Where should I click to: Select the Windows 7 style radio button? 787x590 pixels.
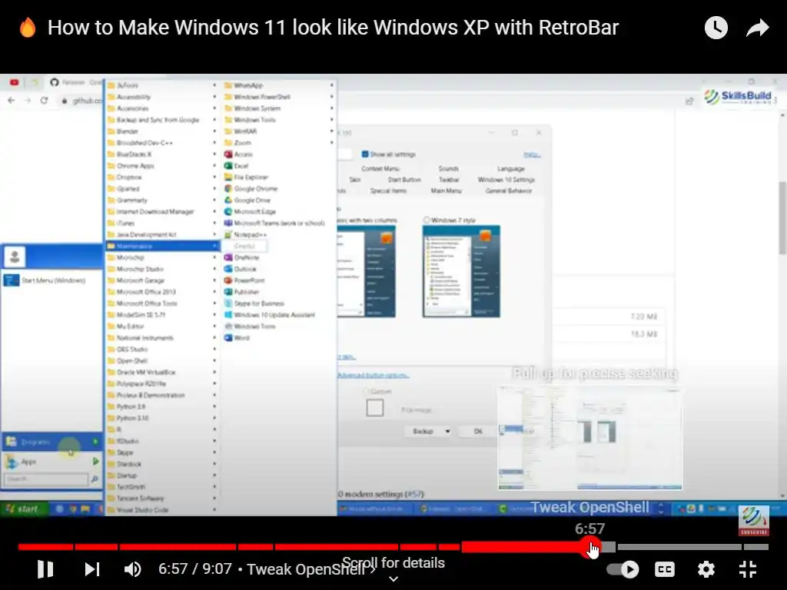click(427, 220)
